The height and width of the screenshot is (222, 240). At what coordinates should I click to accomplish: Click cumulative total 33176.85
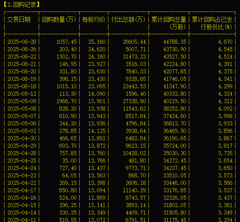tap(175, 190)
